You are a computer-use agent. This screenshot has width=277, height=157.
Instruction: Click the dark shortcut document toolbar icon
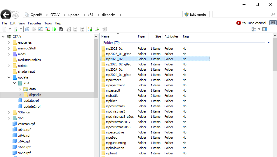coord(61,29)
